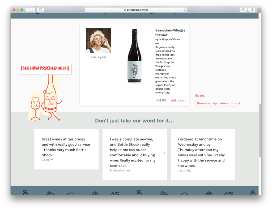This screenshot has width=272, height=210.
Task: Toggle the Safari sidebar button
Action: pyautogui.click(x=40, y=10)
